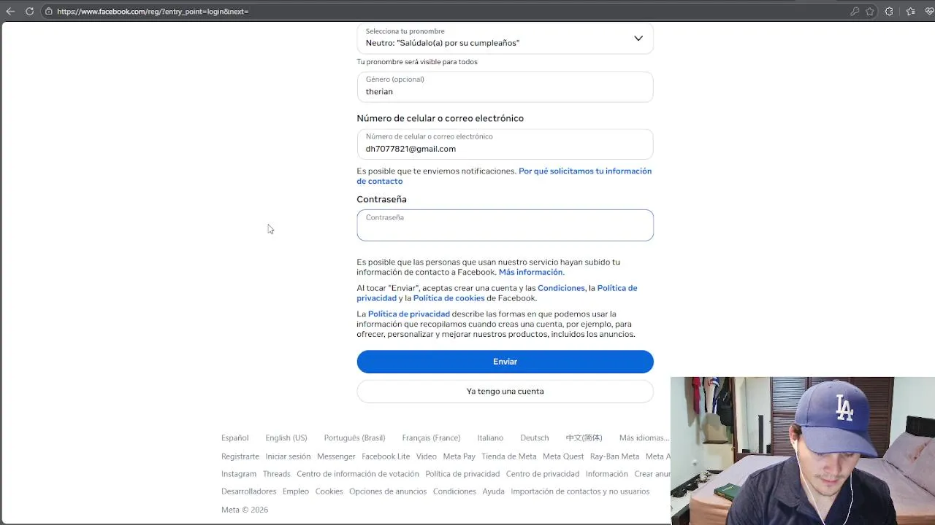Click the 'Meta © 2026' text
Screen dimensions: 935x525
click(245, 510)
